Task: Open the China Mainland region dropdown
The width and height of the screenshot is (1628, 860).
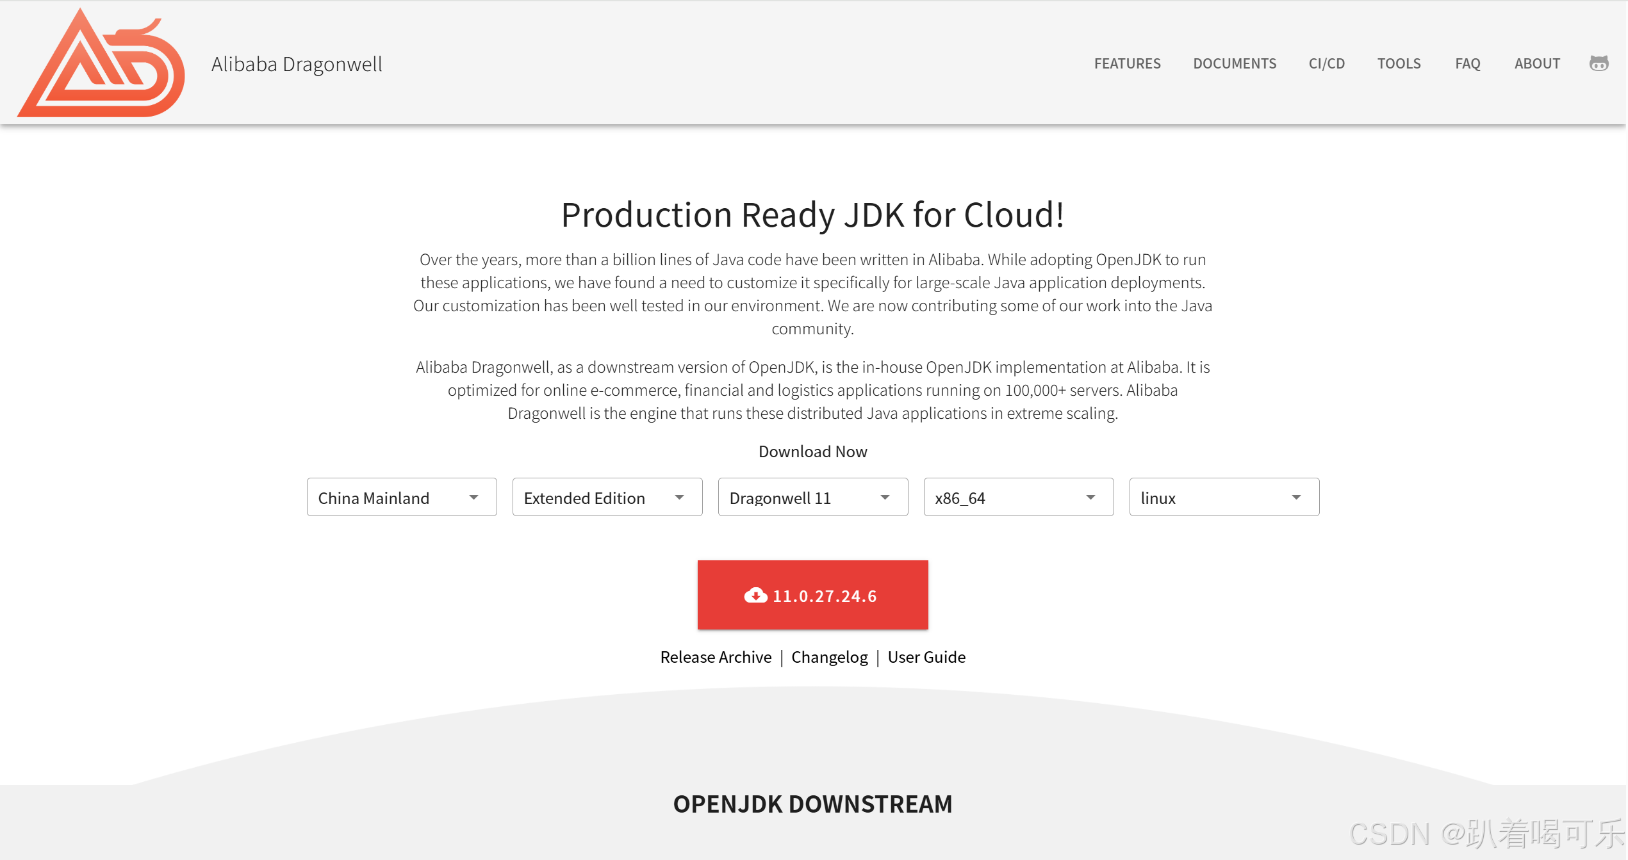Action: tap(402, 498)
